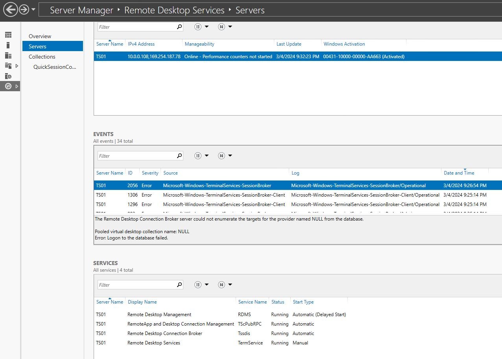Switch to the Collections page

[42, 57]
